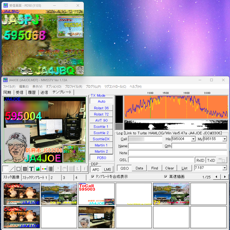This screenshot has height=230, width=230.
Task: Click the 1200 Hz sync marker in spectrum
Action: tap(150, 107)
